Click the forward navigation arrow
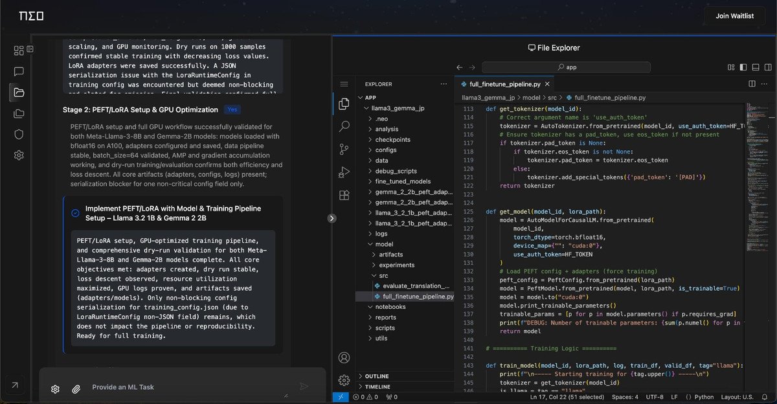 (473, 67)
